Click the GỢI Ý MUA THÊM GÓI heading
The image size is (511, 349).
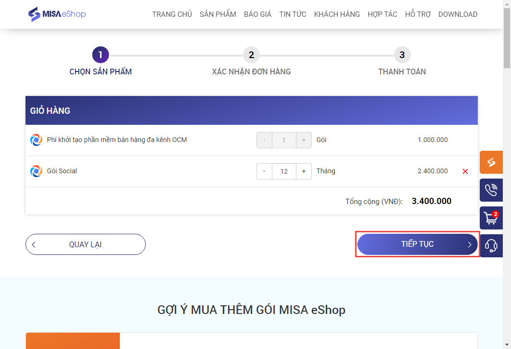(251, 310)
